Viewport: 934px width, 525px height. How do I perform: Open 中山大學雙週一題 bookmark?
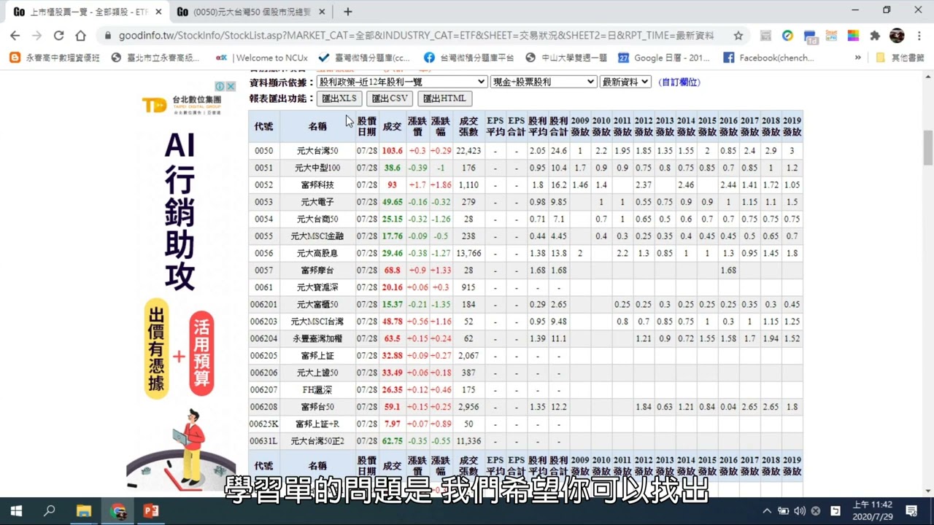(566, 58)
